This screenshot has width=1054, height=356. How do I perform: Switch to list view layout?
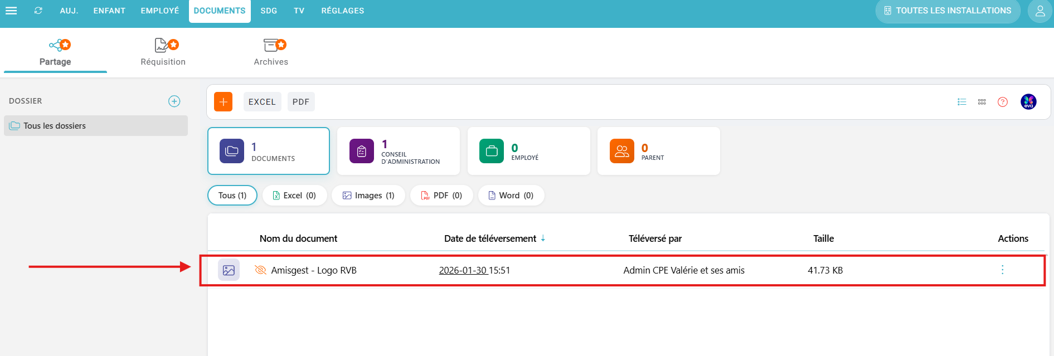961,102
